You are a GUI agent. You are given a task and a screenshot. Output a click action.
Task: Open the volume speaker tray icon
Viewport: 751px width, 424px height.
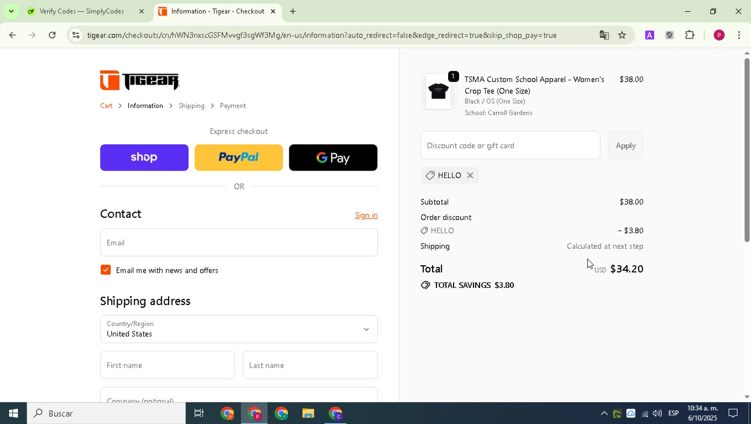657,413
